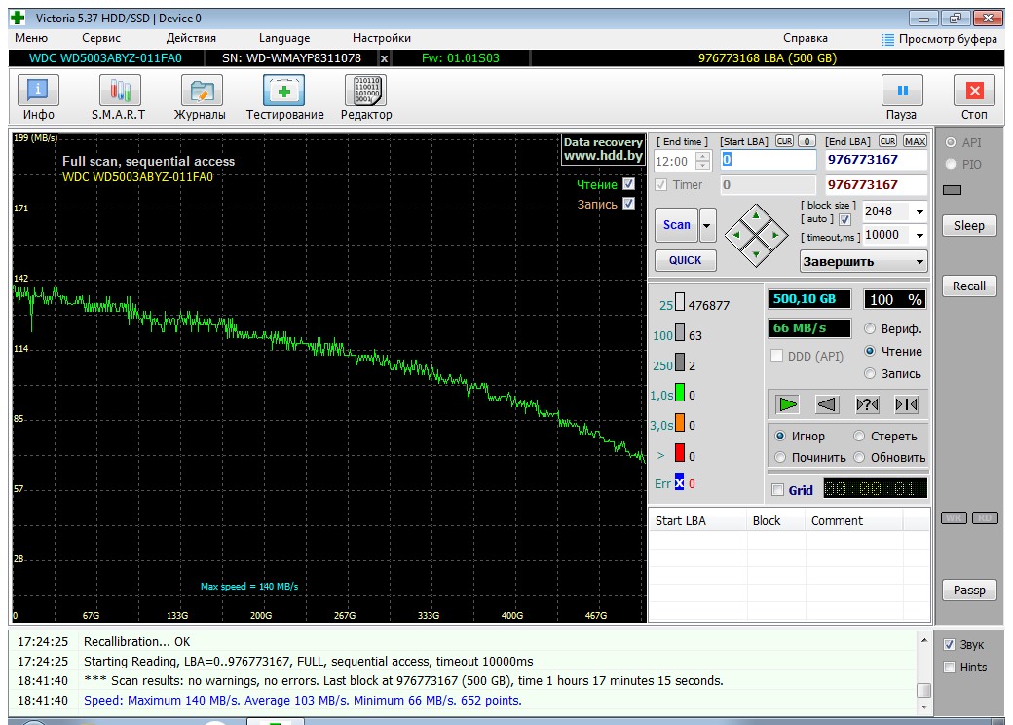The width and height of the screenshot is (1013, 725).
Task: Open the Настройки menu
Action: click(382, 38)
